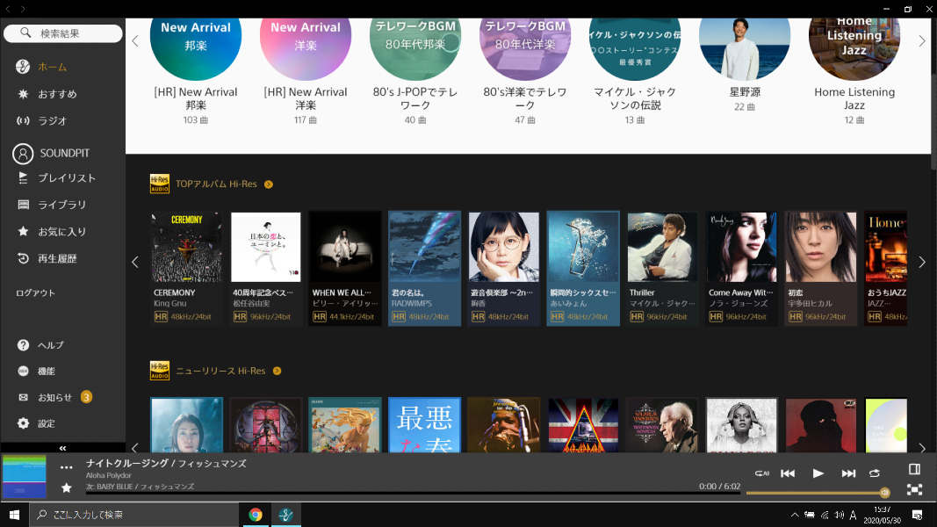Collapse the sidebar with double chevron
This screenshot has height=527, width=937.
tap(62, 448)
